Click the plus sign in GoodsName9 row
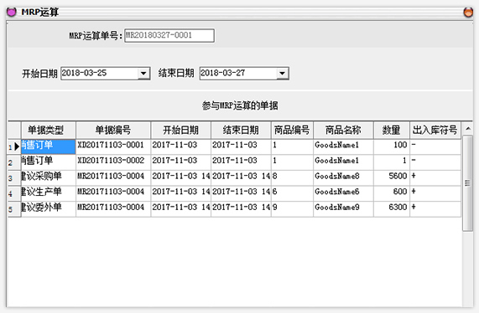 414,207
